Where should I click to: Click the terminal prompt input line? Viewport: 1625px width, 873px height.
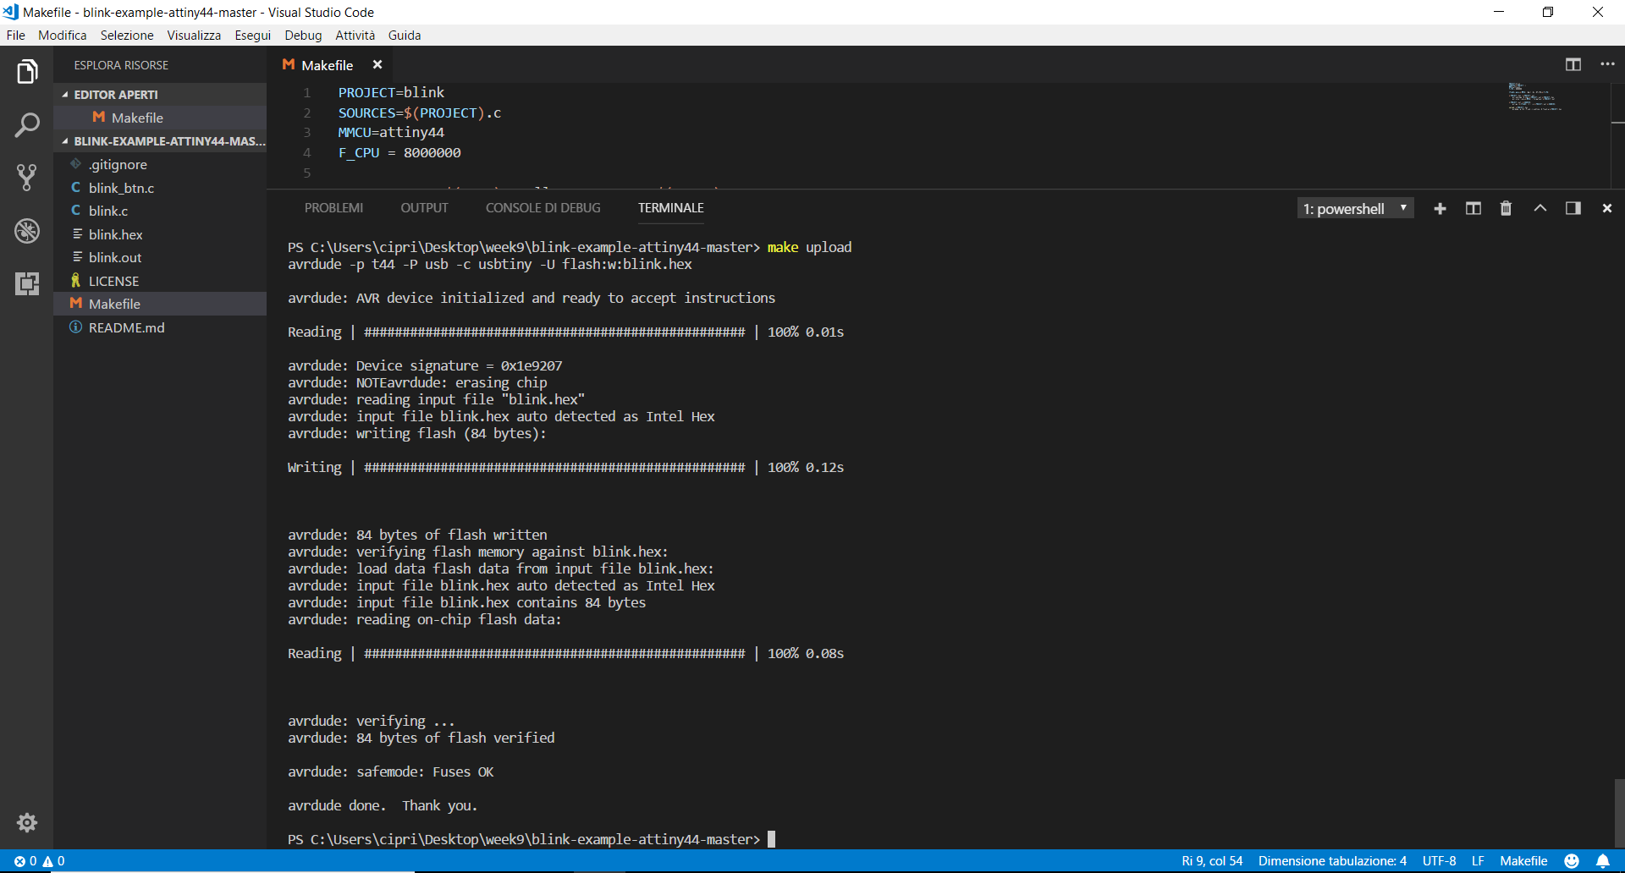(x=532, y=839)
